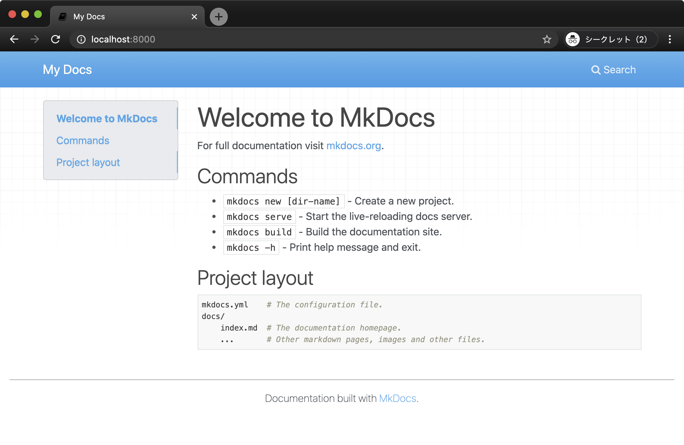Click the browser forward arrow
The image size is (684, 445).
point(35,39)
